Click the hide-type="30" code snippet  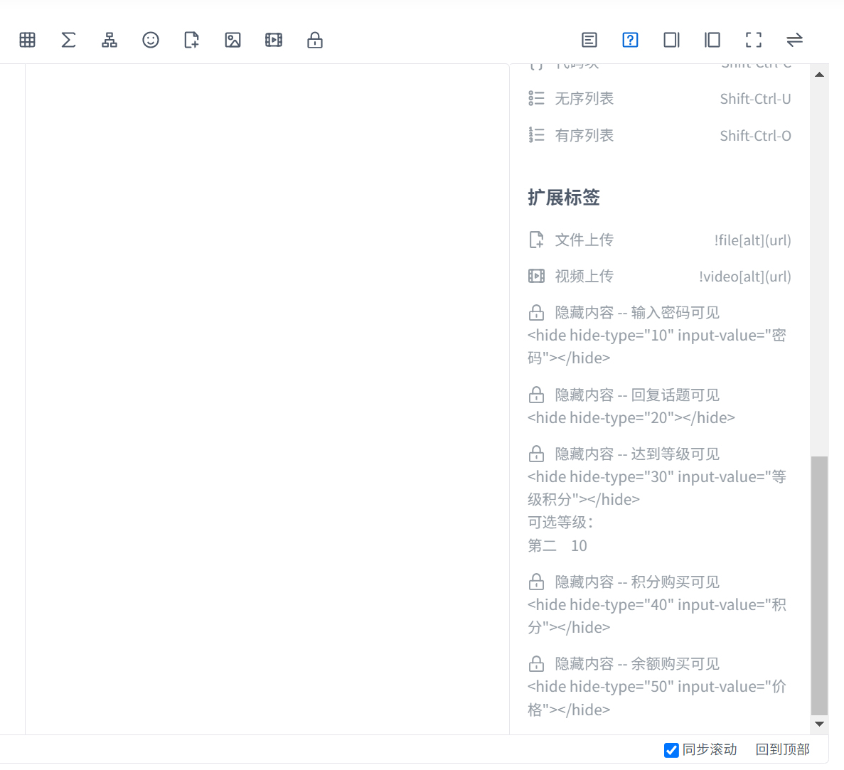[x=657, y=488]
